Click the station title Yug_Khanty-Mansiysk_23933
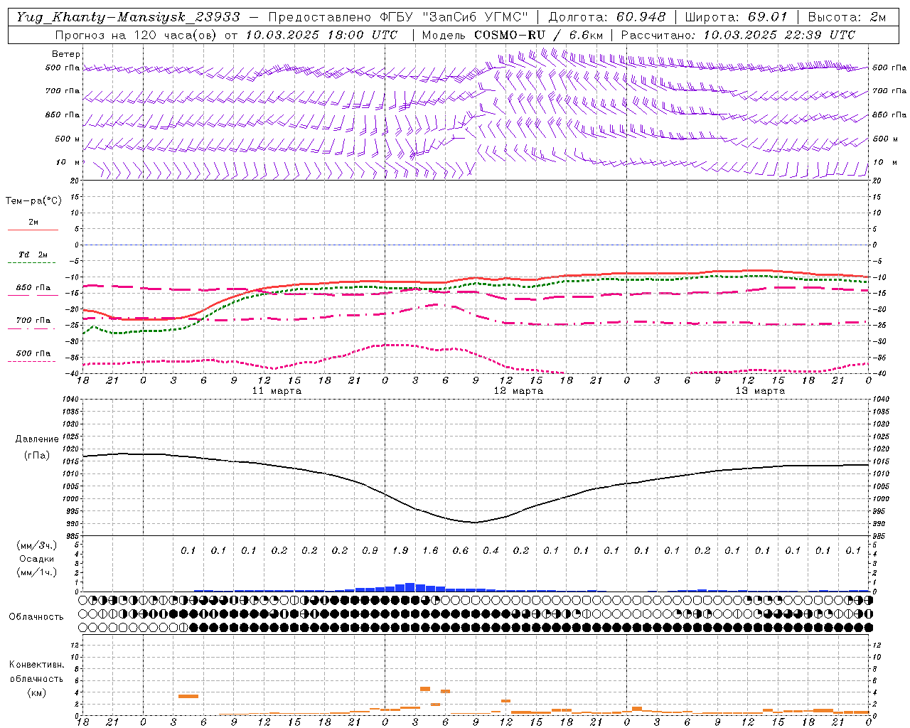910x728 pixels. [128, 17]
